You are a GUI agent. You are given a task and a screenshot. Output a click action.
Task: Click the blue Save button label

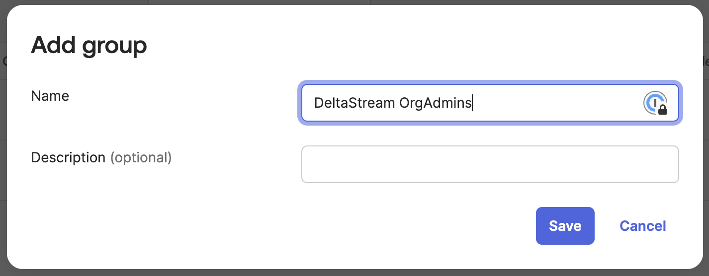pyautogui.click(x=565, y=226)
